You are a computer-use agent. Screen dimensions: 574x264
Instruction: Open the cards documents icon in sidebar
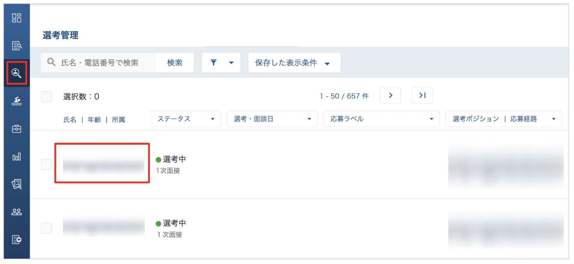pos(17,184)
